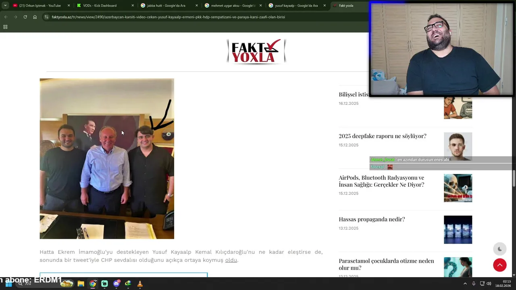Image resolution: width=516 pixels, height=290 pixels.
Task: Open the browser home page
Action: (x=35, y=17)
